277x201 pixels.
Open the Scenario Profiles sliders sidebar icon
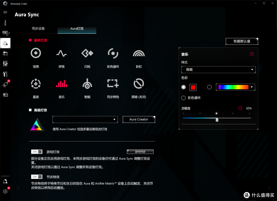click(5, 64)
